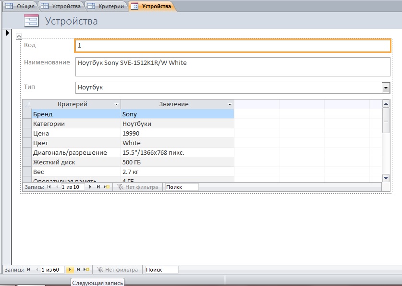This screenshot has height=286, width=402.
Task: Click the White value cell
Action: click(177, 143)
